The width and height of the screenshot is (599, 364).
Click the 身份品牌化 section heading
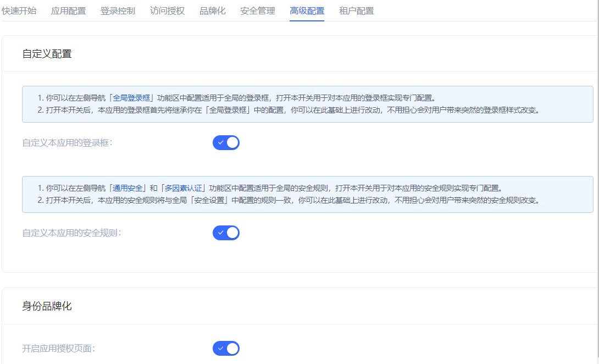click(x=47, y=306)
